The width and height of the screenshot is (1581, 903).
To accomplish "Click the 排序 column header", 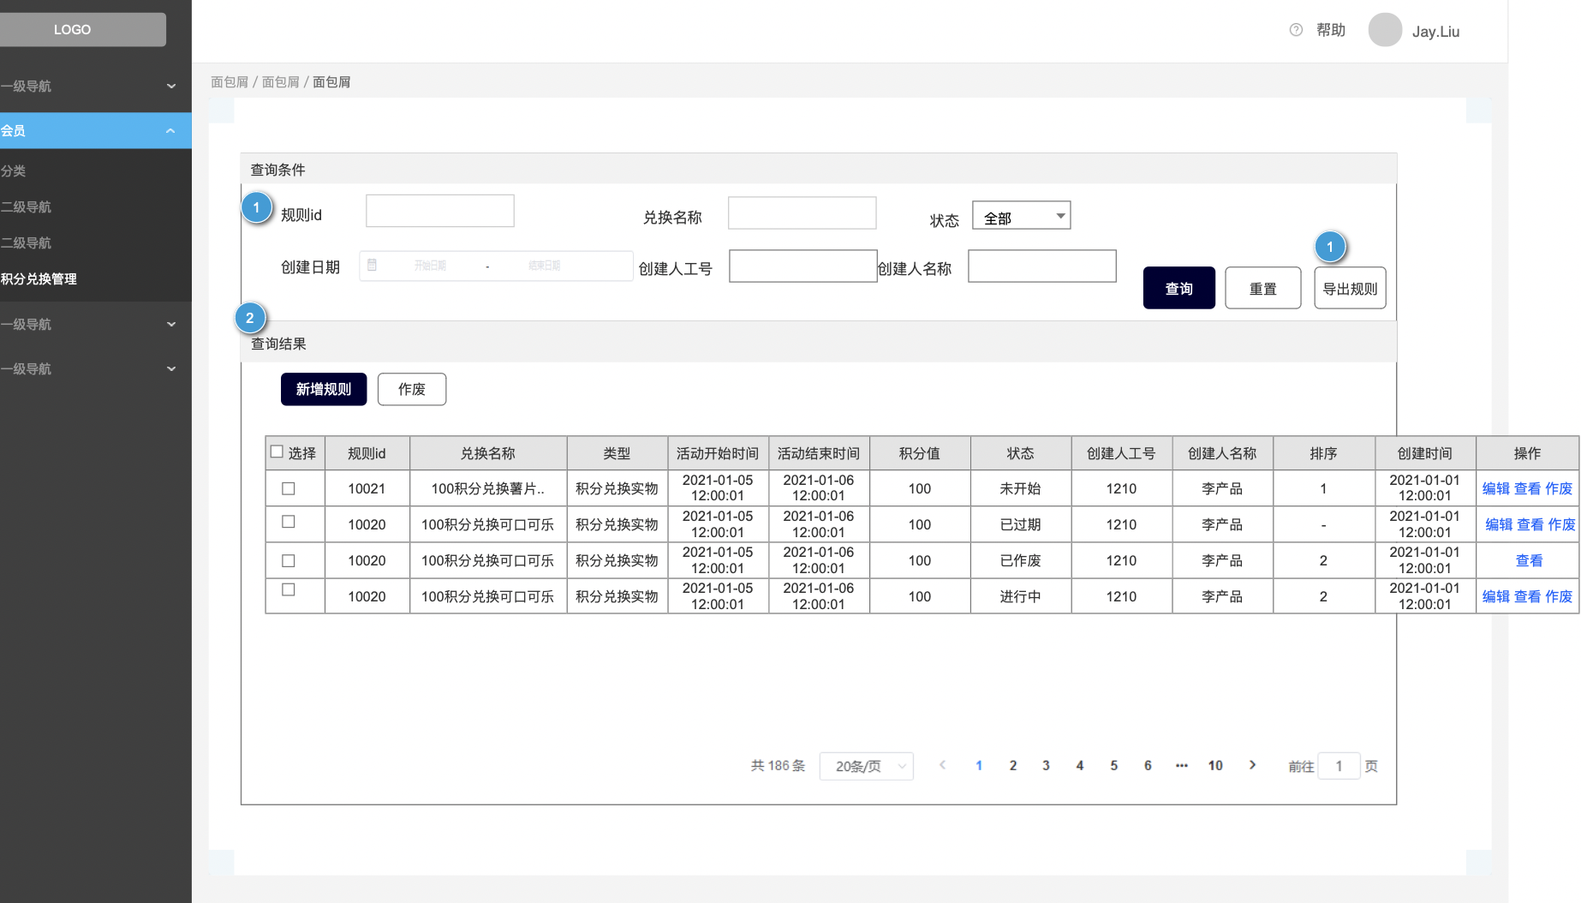I will coord(1324,453).
